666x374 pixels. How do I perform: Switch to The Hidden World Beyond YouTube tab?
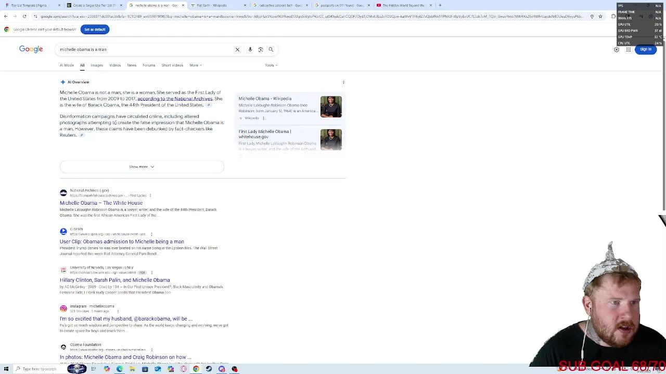tap(404, 5)
